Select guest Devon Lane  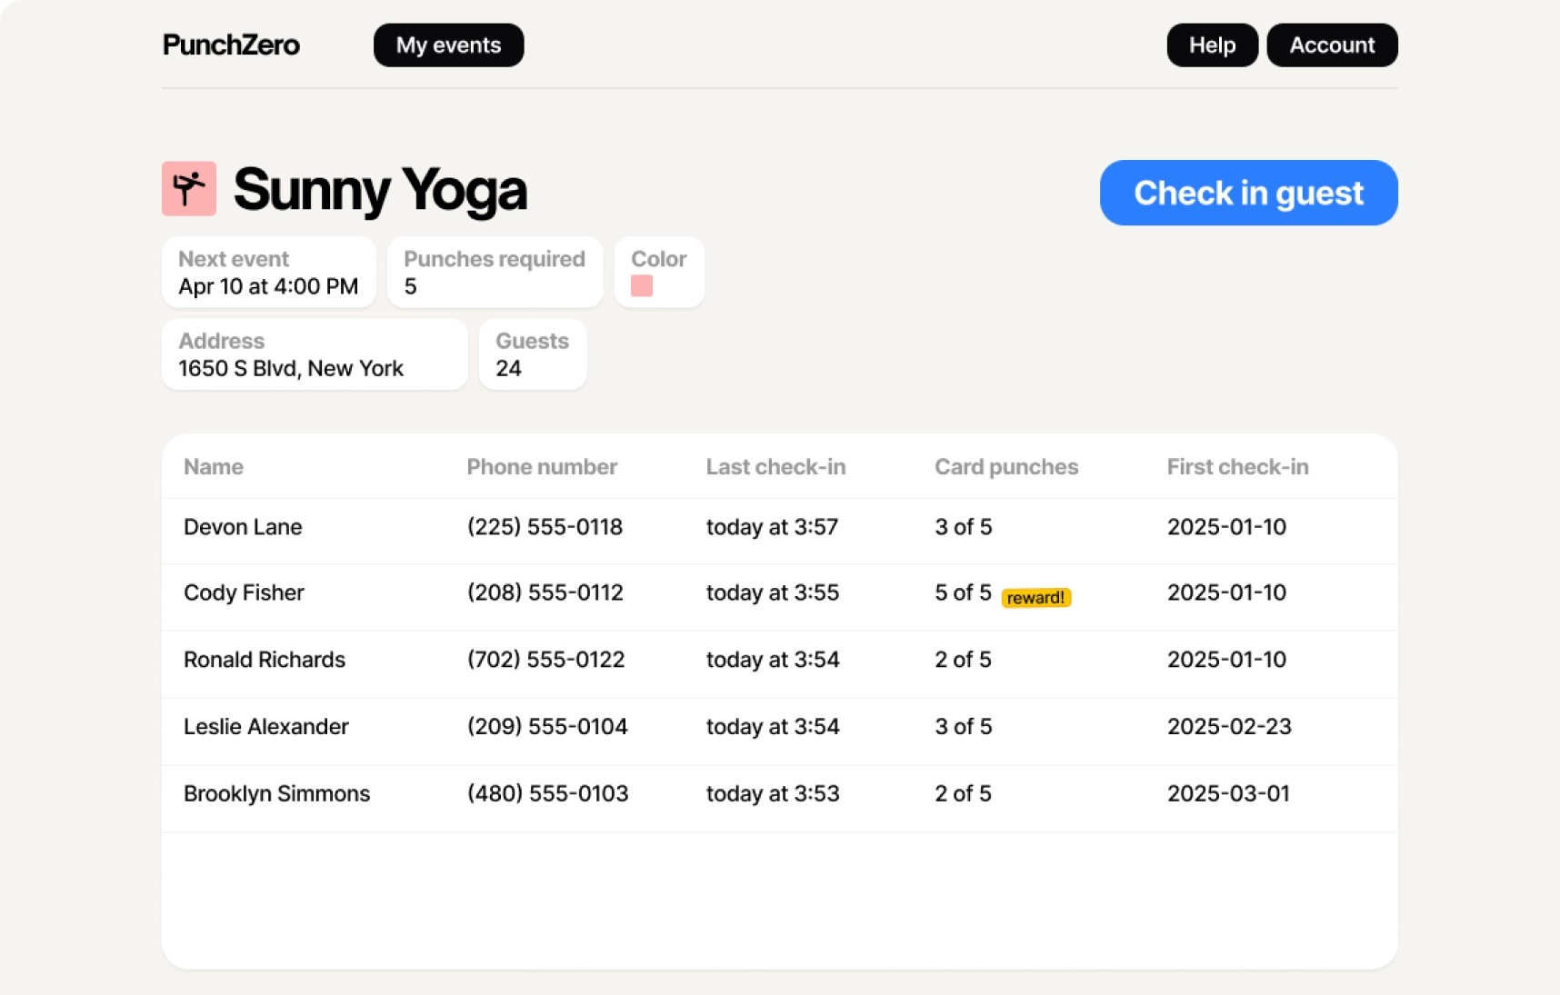(x=243, y=527)
